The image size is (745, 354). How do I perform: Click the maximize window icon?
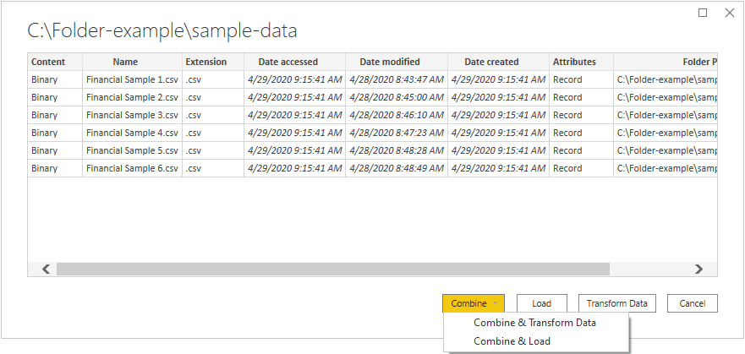[703, 13]
